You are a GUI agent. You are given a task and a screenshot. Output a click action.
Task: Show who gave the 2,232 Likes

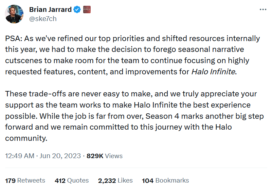[115, 181]
